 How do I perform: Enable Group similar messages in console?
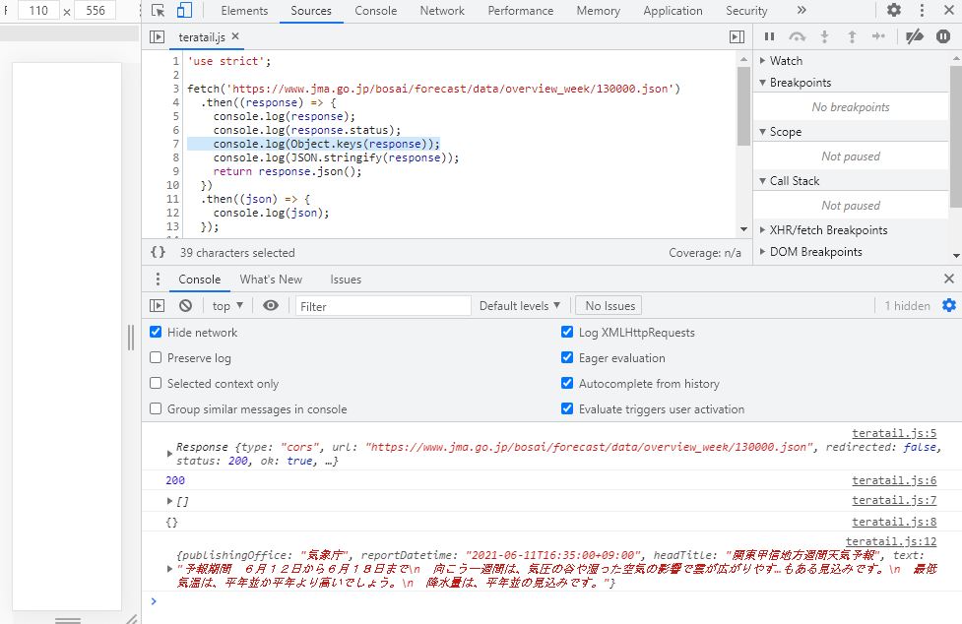(155, 408)
